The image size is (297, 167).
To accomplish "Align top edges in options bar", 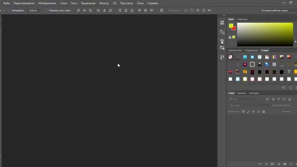I will (78, 10).
